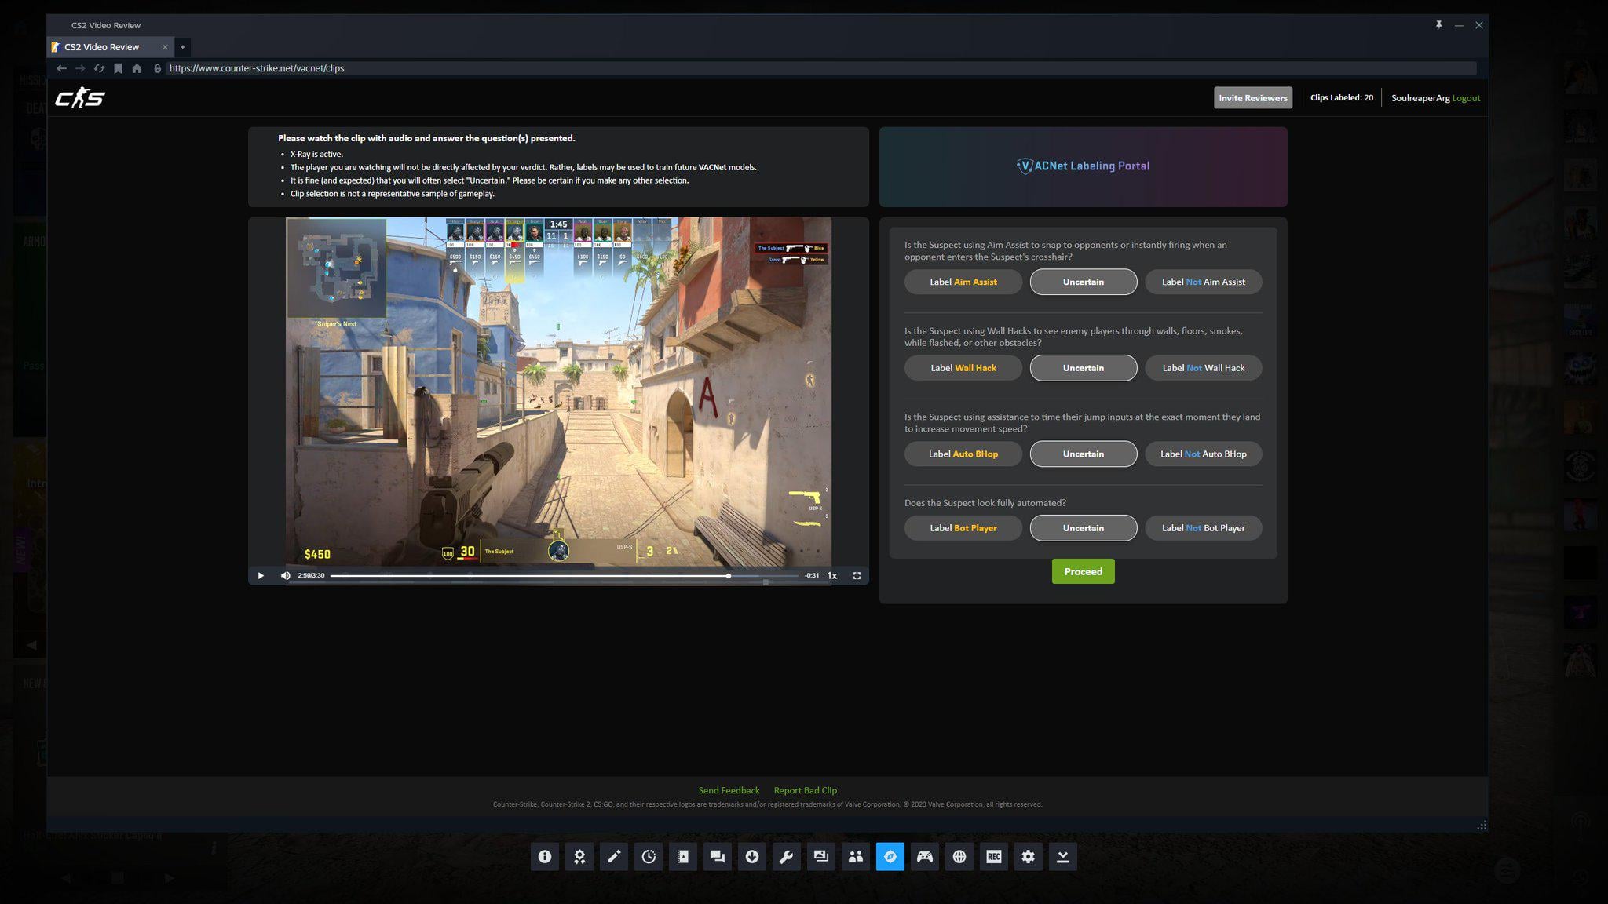Select Label Not Wall Hack
1608x904 pixels.
1204,368
